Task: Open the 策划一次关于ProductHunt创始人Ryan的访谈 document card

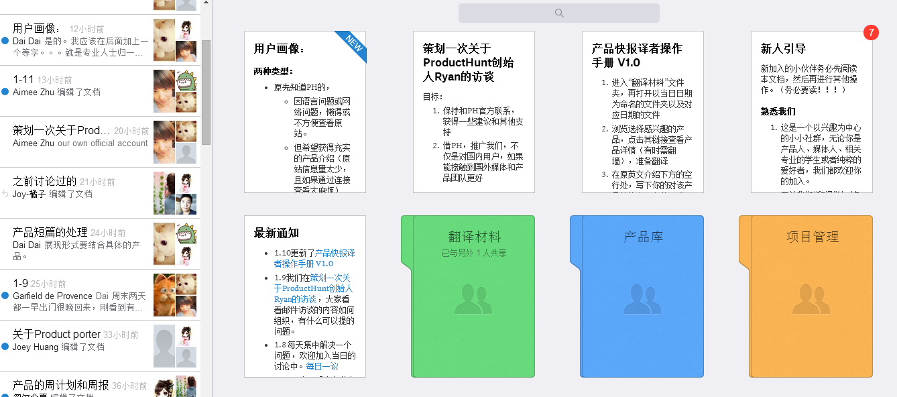Action: pyautogui.click(x=474, y=112)
